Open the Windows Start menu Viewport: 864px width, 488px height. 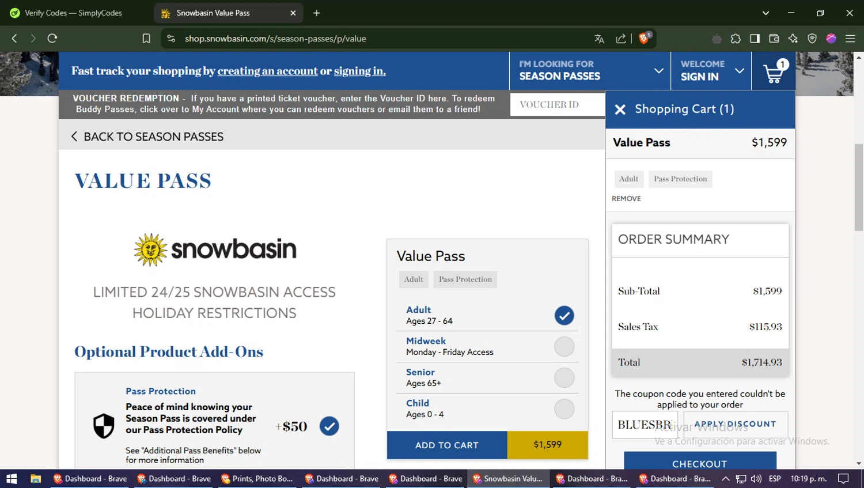click(12, 479)
